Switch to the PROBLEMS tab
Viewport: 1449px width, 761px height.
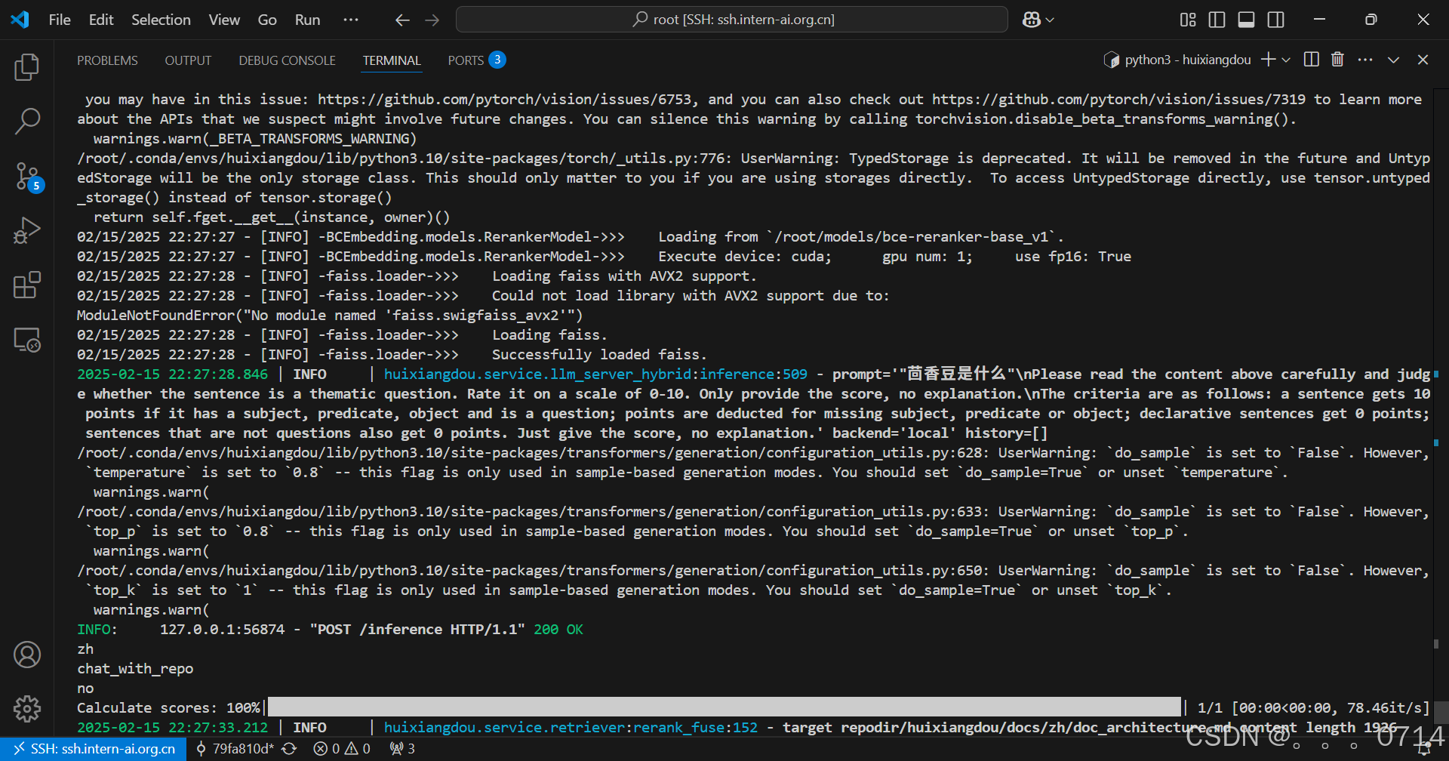pos(107,60)
